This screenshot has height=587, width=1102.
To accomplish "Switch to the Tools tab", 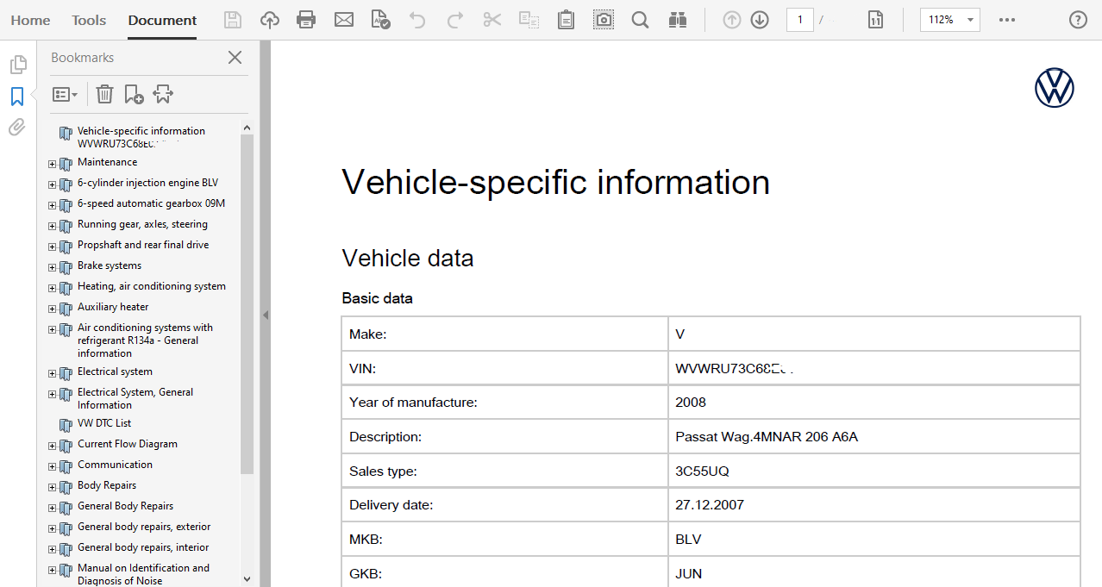I will [x=88, y=19].
